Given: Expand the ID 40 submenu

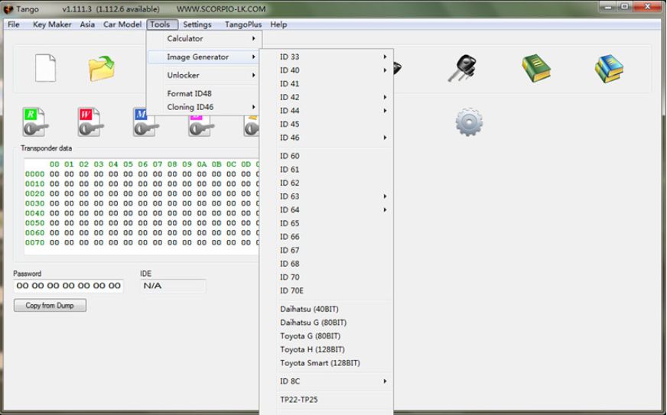Looking at the screenshot, I should click(x=327, y=70).
